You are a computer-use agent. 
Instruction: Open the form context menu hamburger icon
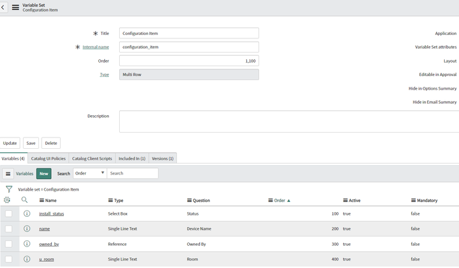pos(15,7)
